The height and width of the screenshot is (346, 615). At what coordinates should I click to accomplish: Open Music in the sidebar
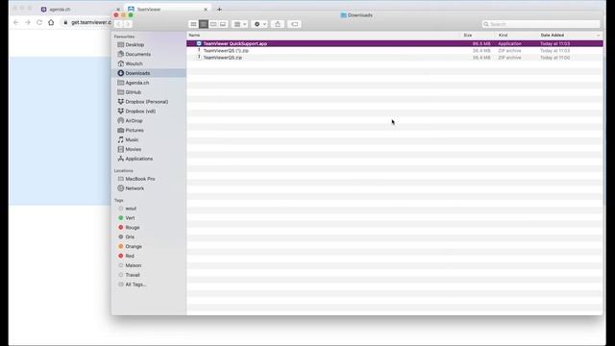tap(132, 139)
